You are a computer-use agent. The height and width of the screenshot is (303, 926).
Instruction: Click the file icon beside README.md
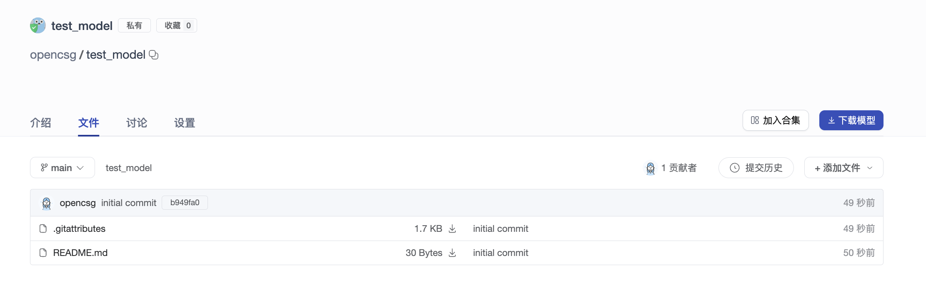coord(43,253)
